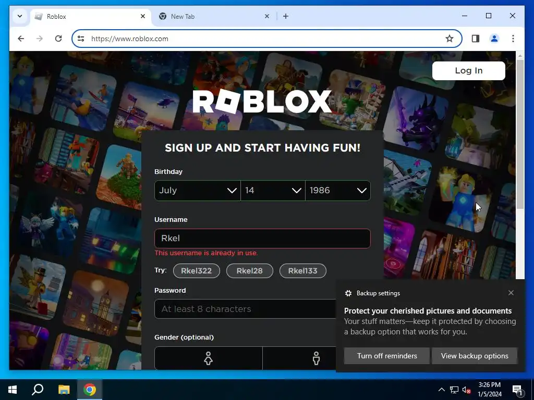Click the browser forward arrow

(x=40, y=39)
